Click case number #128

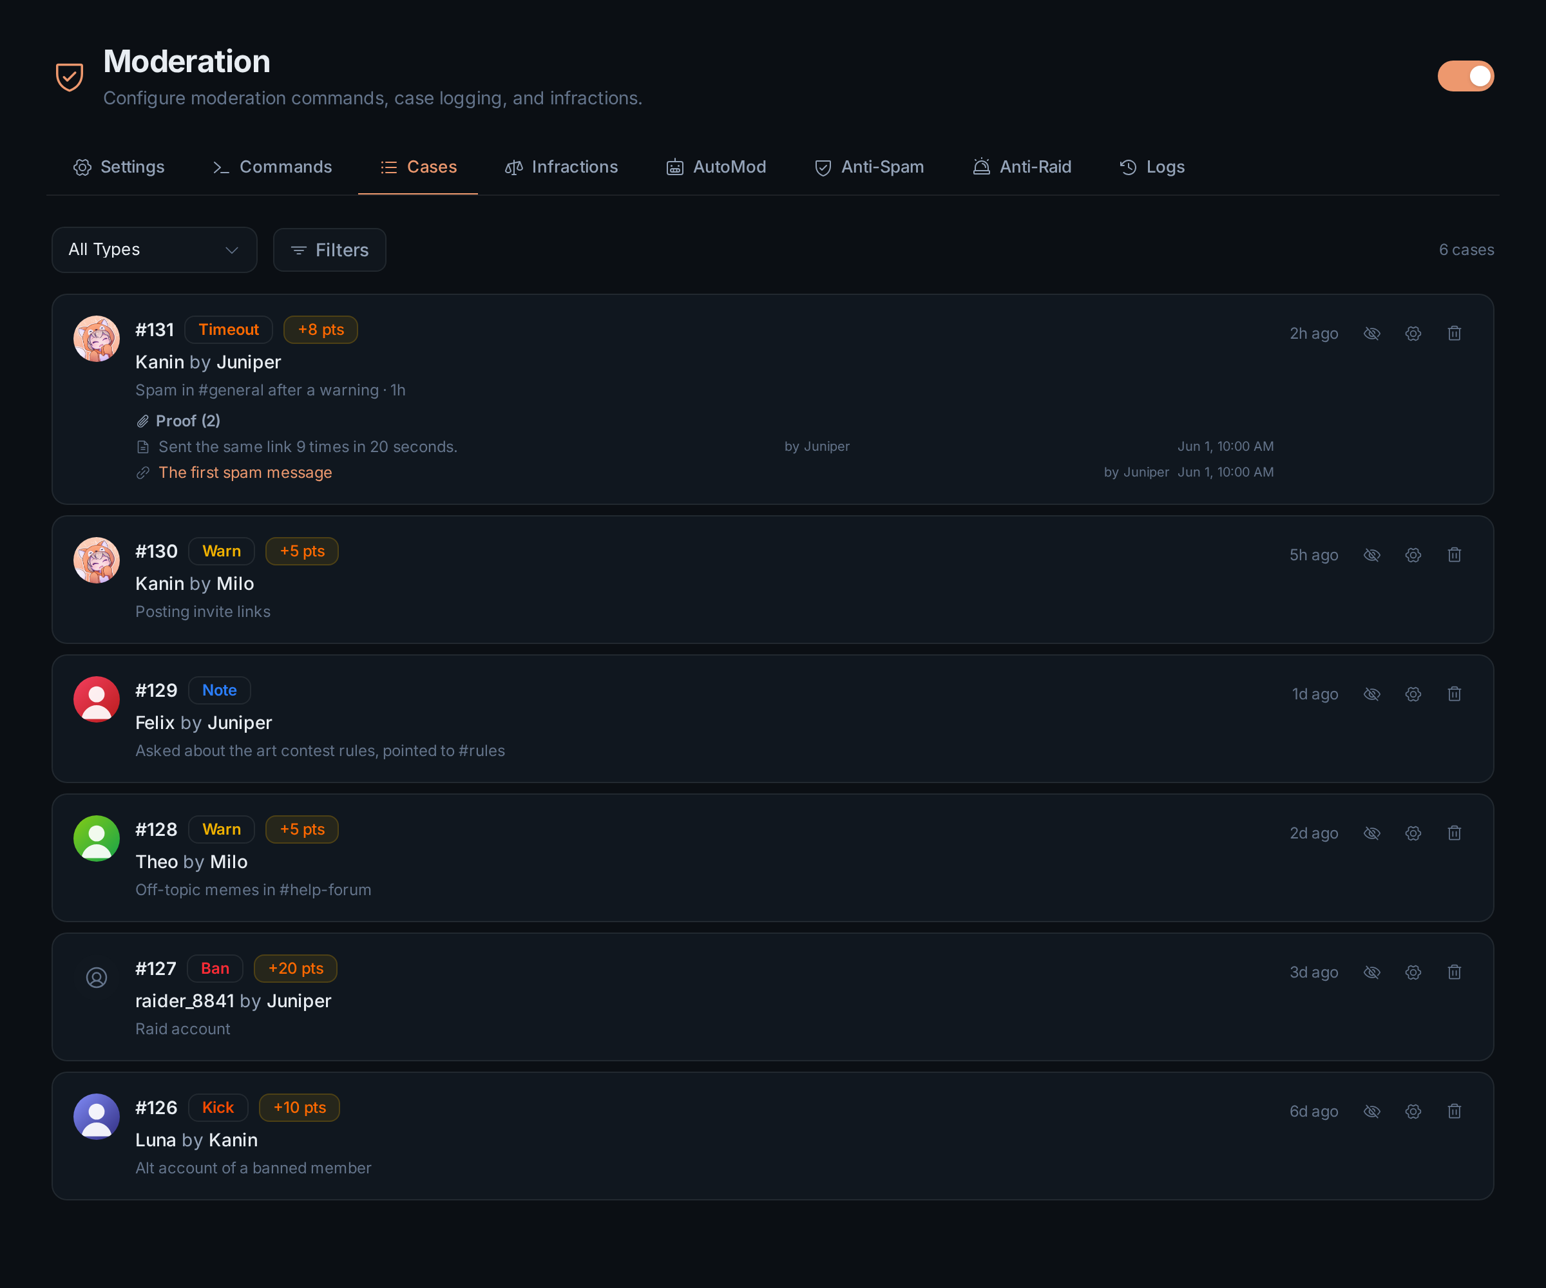156,829
